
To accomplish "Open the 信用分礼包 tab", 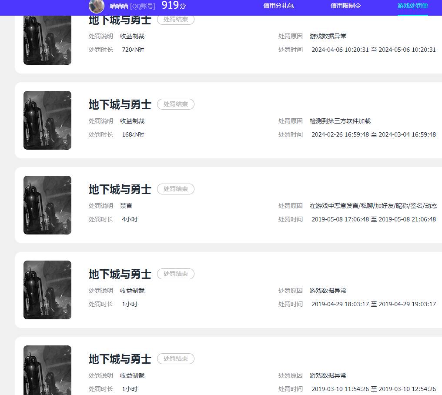I will tap(278, 6).
